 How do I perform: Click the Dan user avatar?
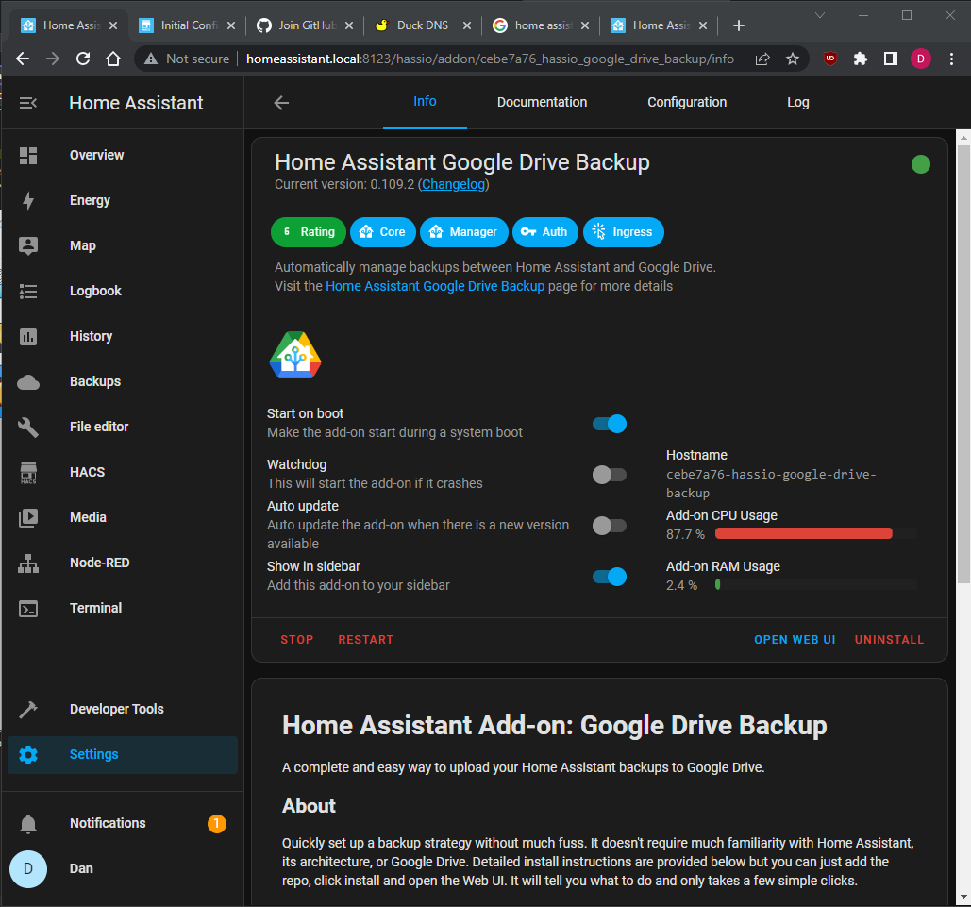[28, 868]
